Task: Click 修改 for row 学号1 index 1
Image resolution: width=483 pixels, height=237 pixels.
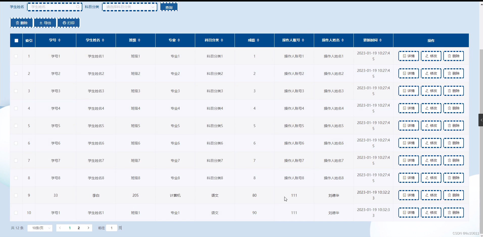Action: tap(431, 56)
